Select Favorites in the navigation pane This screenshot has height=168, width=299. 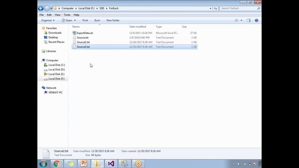[x=51, y=28]
